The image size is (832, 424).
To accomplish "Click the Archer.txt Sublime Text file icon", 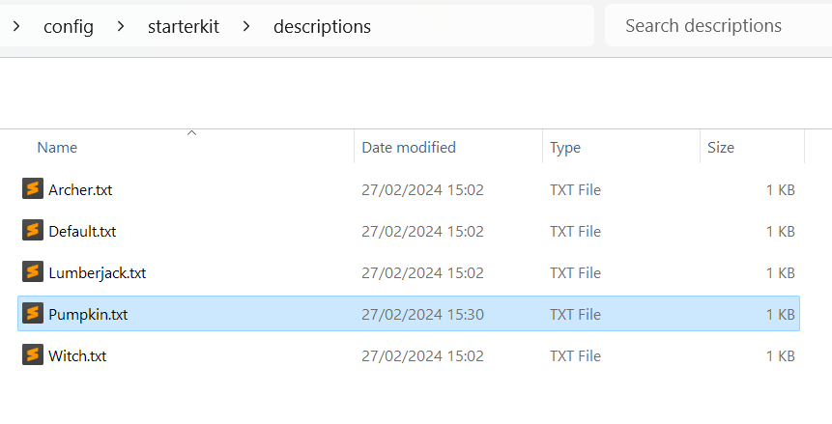I will point(33,189).
